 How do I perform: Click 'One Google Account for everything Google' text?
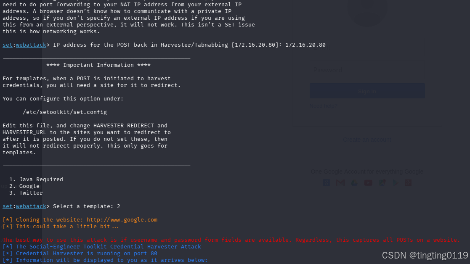367,172
